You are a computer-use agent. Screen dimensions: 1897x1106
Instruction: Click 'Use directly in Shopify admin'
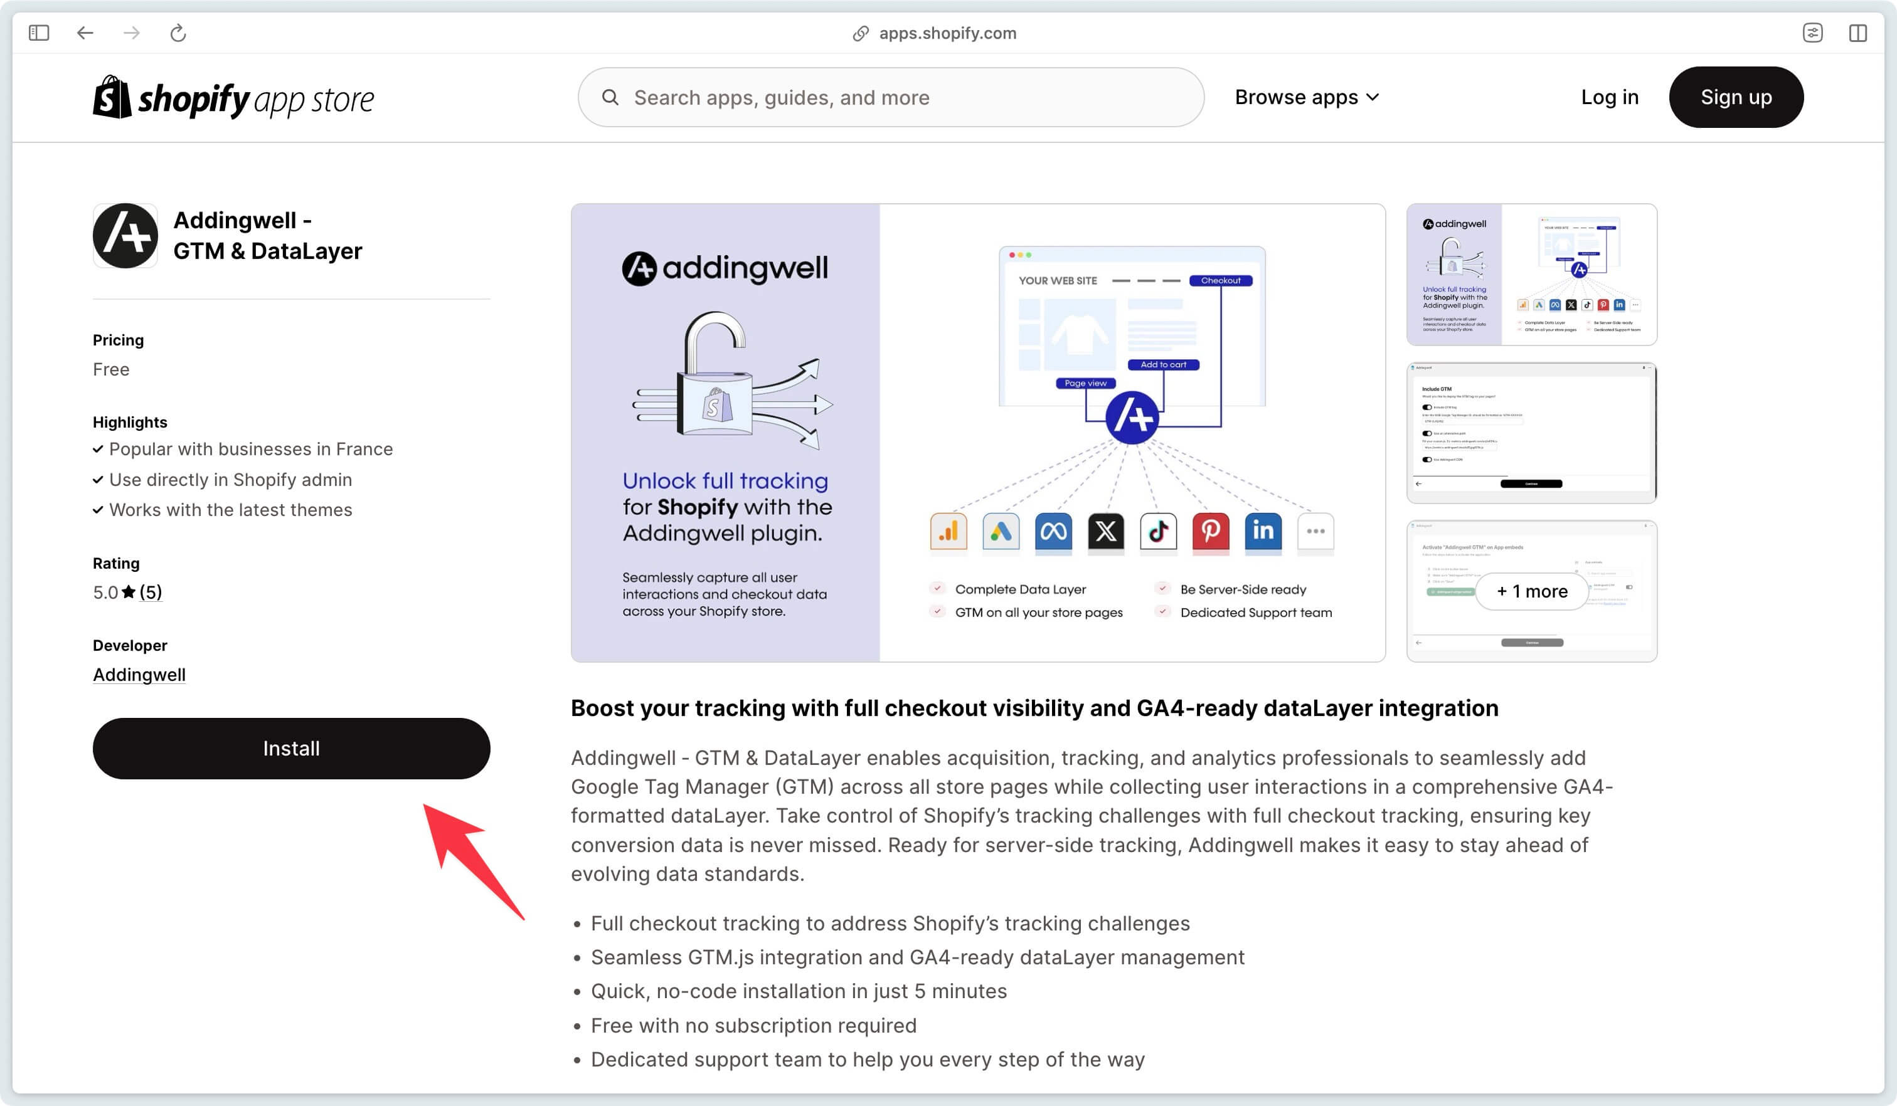coord(230,480)
